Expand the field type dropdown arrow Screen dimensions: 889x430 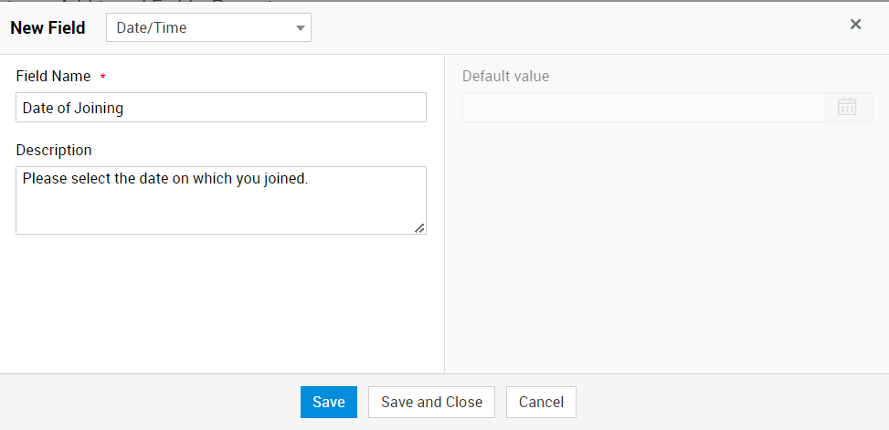[300, 28]
